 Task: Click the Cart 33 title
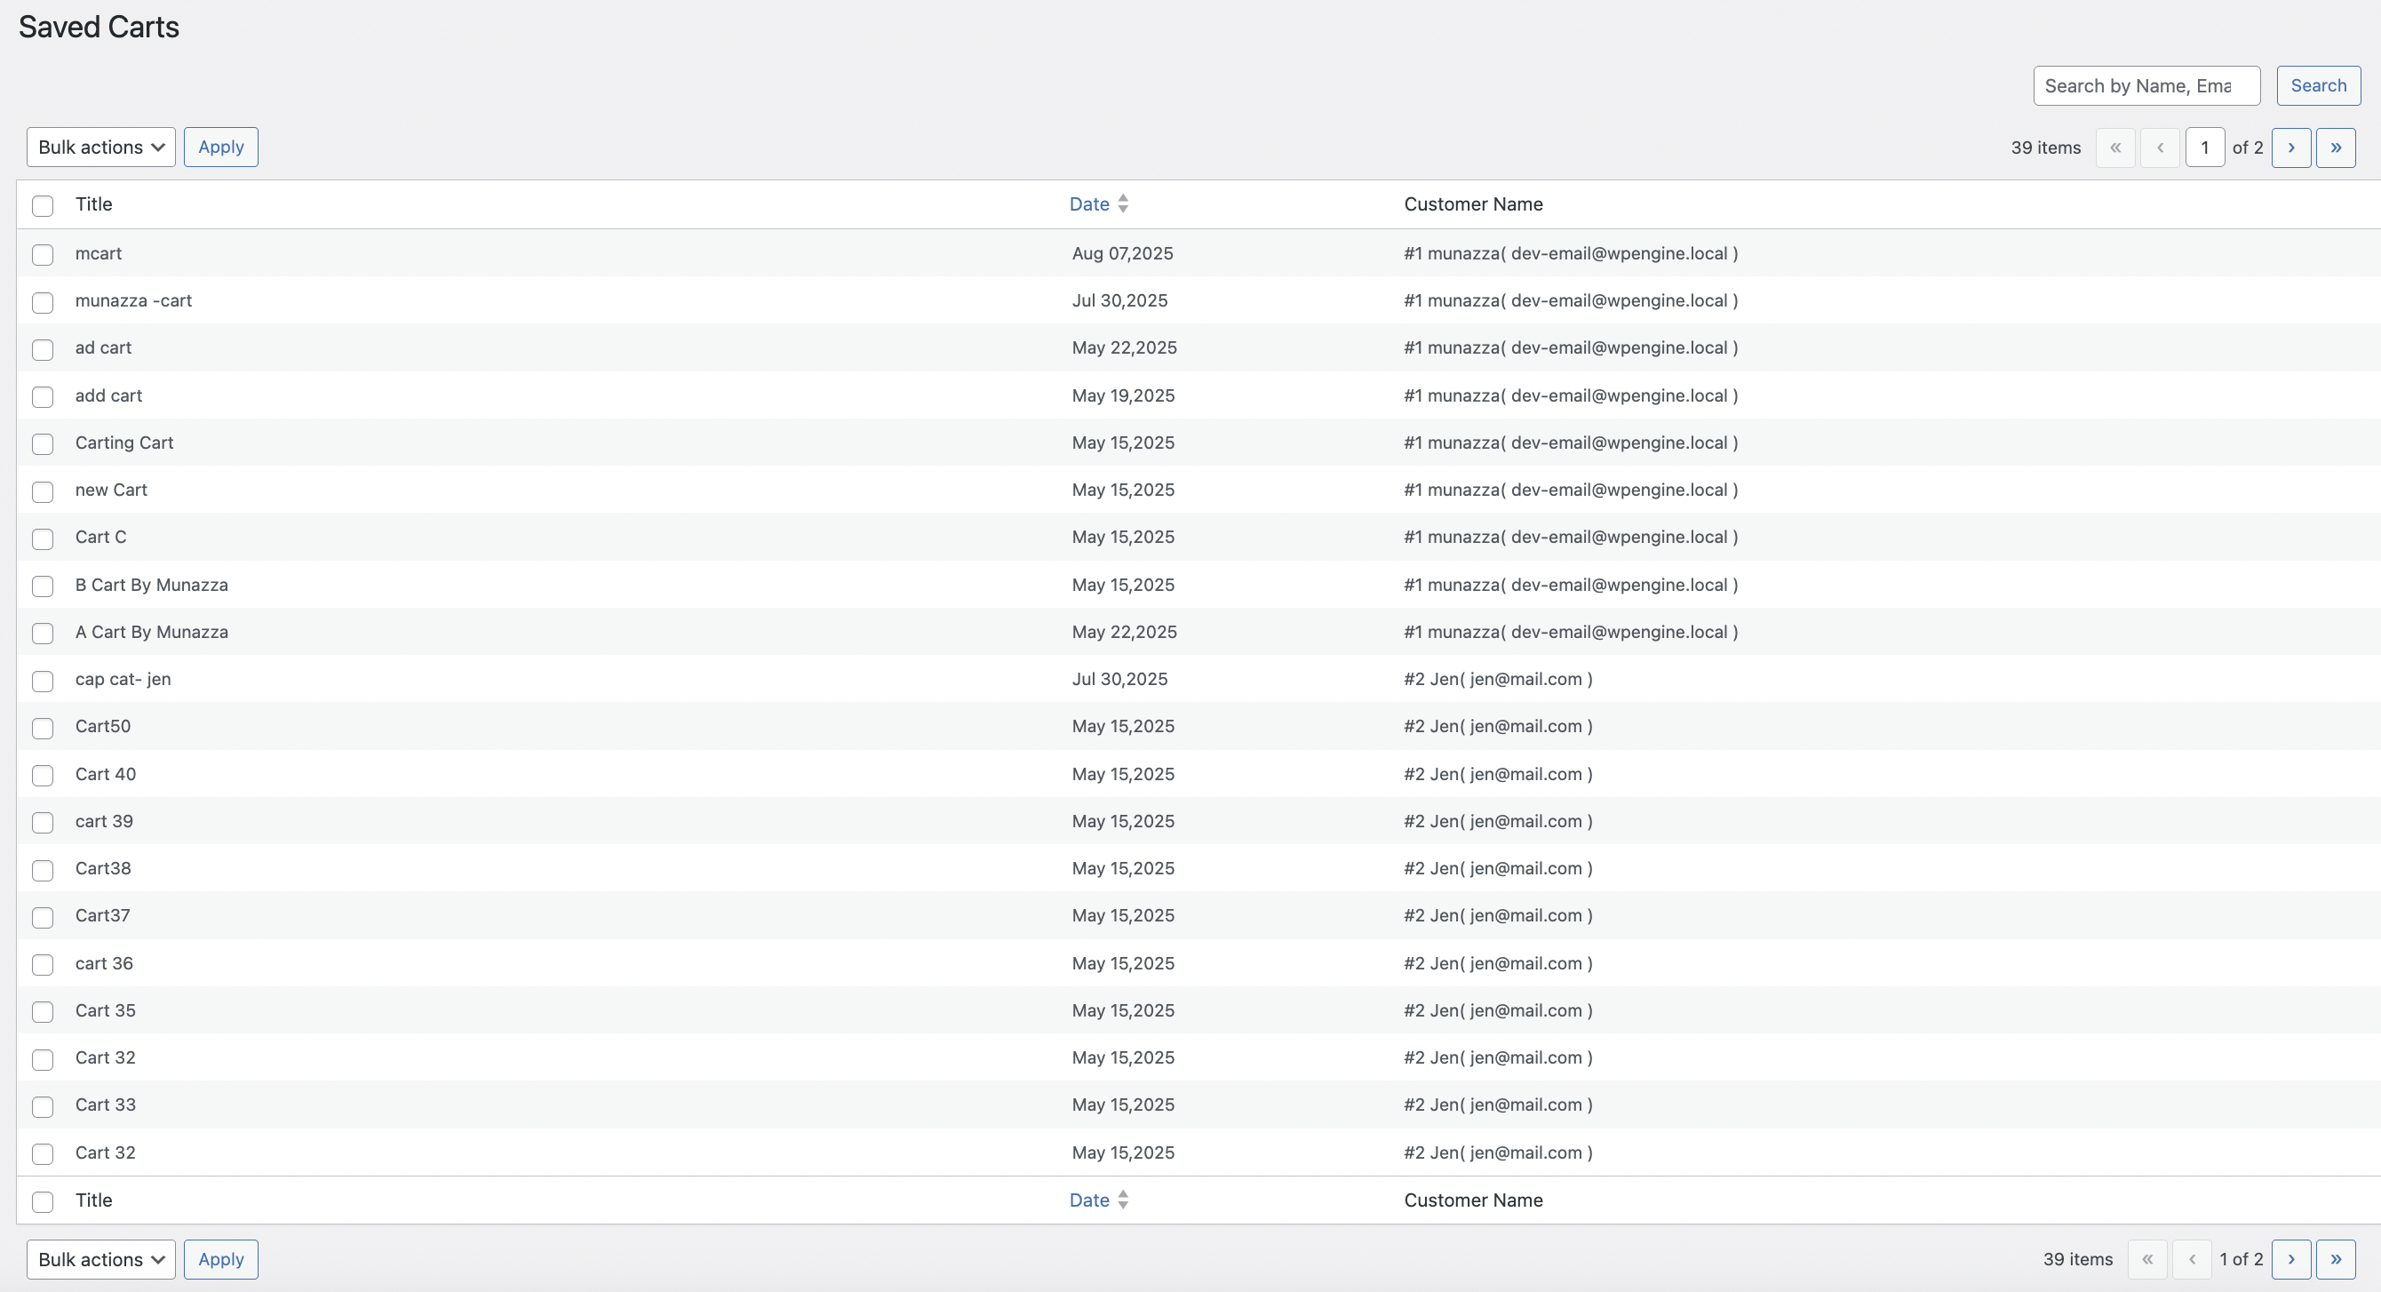pyautogui.click(x=106, y=1105)
